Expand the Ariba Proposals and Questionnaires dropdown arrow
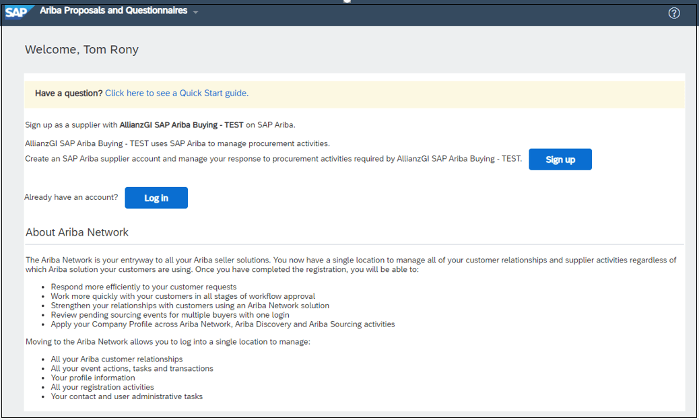The width and height of the screenshot is (699, 420). (195, 12)
